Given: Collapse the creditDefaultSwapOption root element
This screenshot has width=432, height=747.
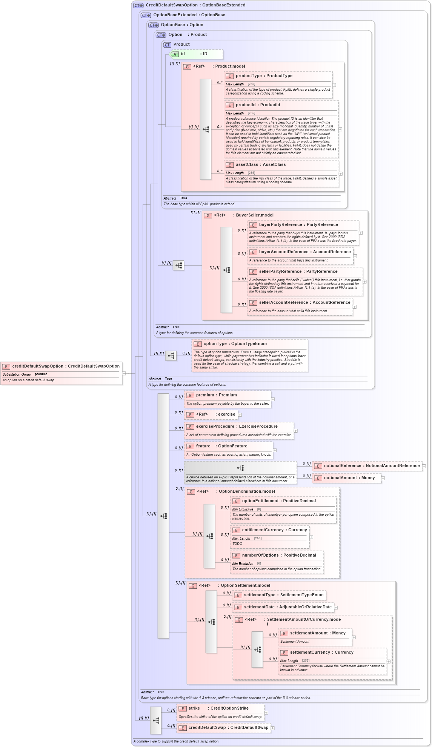Looking at the screenshot, I should 124,373.
